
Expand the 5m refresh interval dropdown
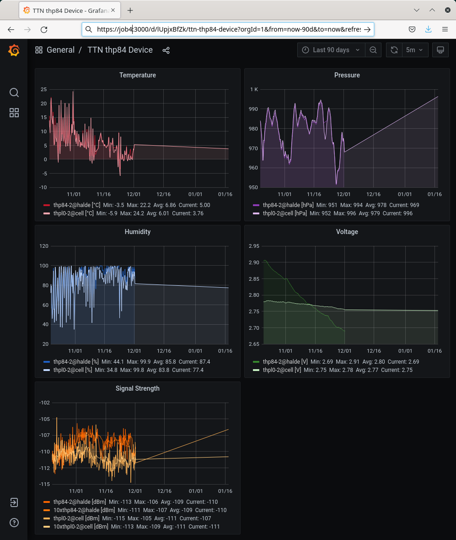click(x=414, y=50)
